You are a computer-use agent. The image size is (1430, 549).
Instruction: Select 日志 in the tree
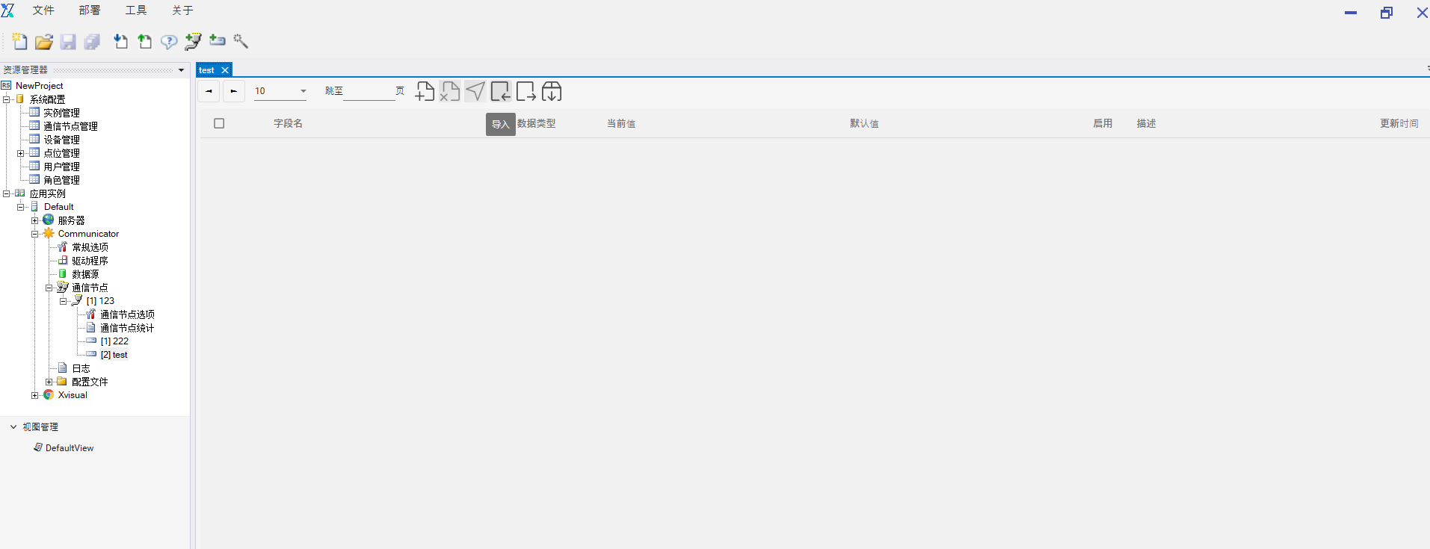tap(81, 368)
